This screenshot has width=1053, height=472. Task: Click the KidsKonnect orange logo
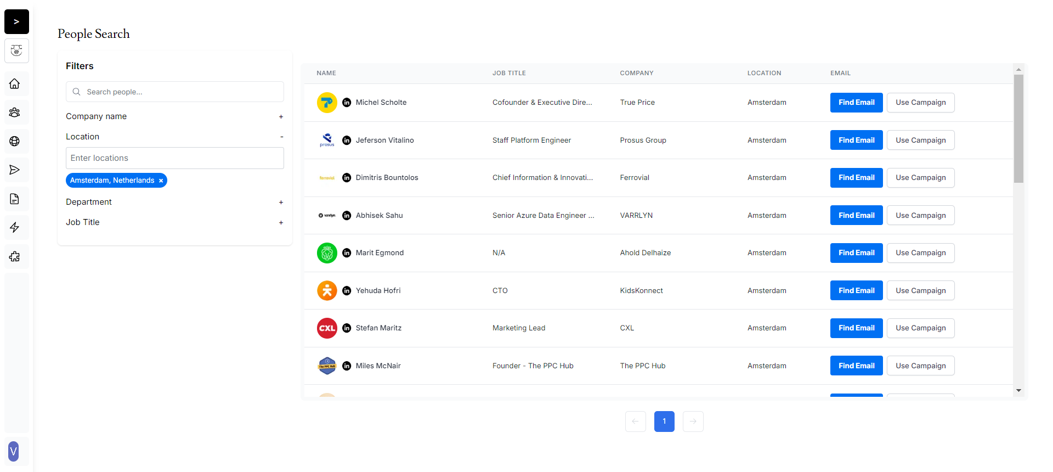tap(327, 291)
